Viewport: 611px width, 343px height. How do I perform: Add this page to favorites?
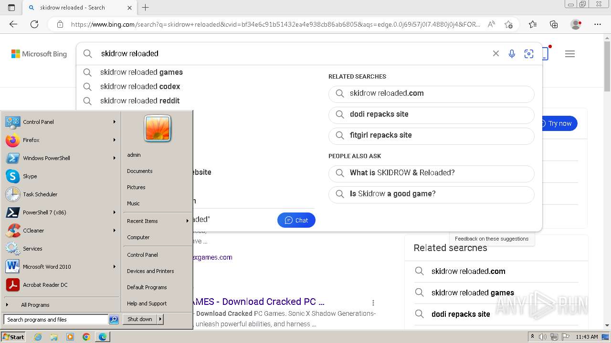508,24
